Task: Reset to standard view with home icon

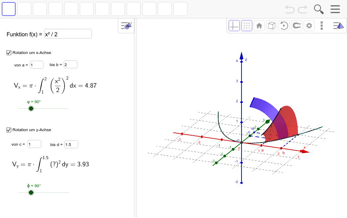Action: pos(259,26)
